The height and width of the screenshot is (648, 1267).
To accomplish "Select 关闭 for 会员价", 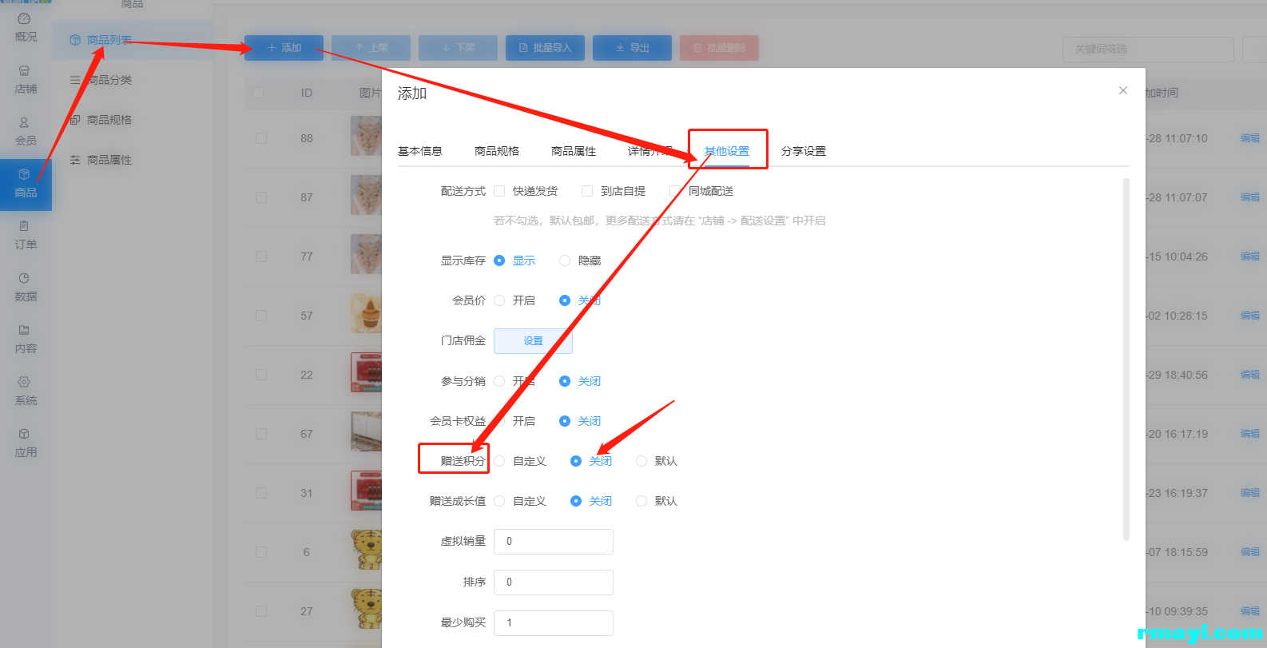I will click(x=565, y=300).
